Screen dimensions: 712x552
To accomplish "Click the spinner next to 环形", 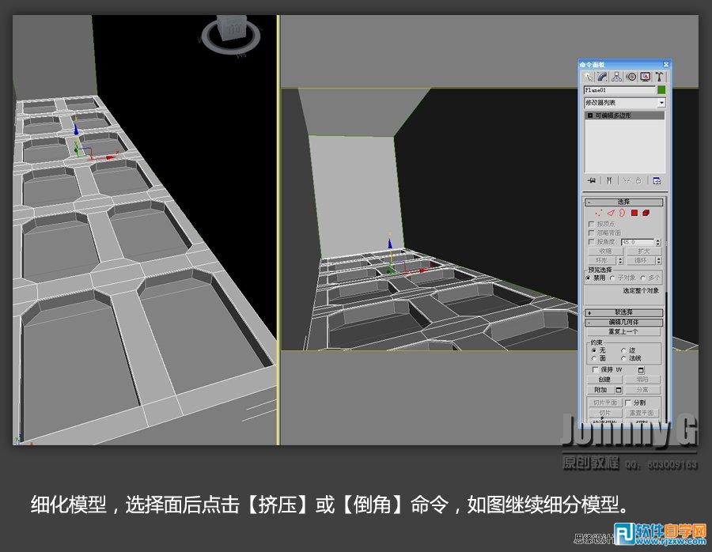I will [x=620, y=260].
